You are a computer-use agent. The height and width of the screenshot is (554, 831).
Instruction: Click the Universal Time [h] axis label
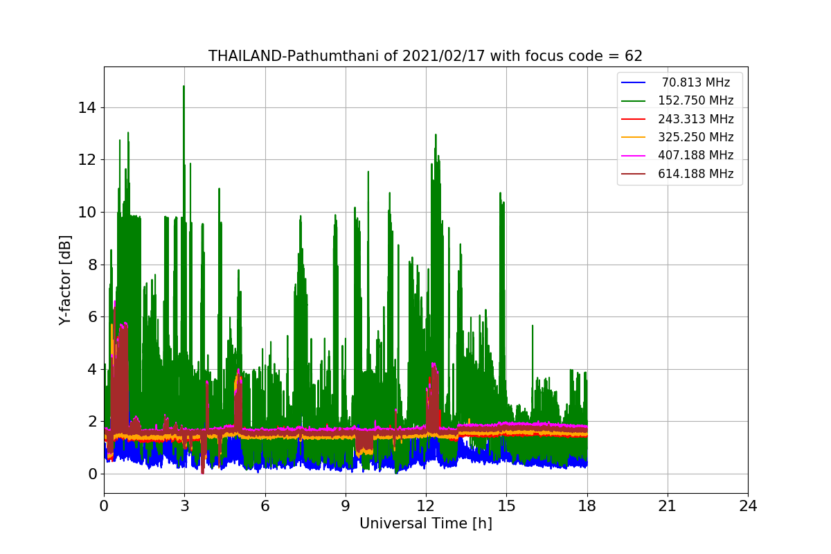425,524
